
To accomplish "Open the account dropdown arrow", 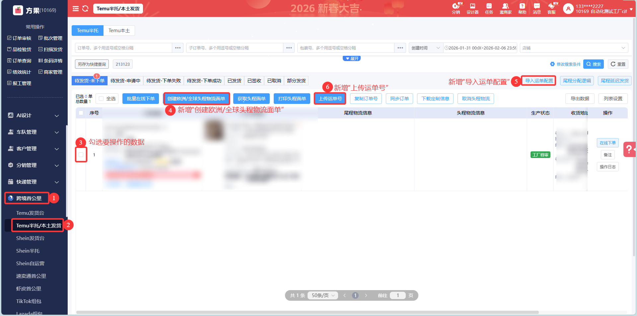I will click(x=631, y=9).
